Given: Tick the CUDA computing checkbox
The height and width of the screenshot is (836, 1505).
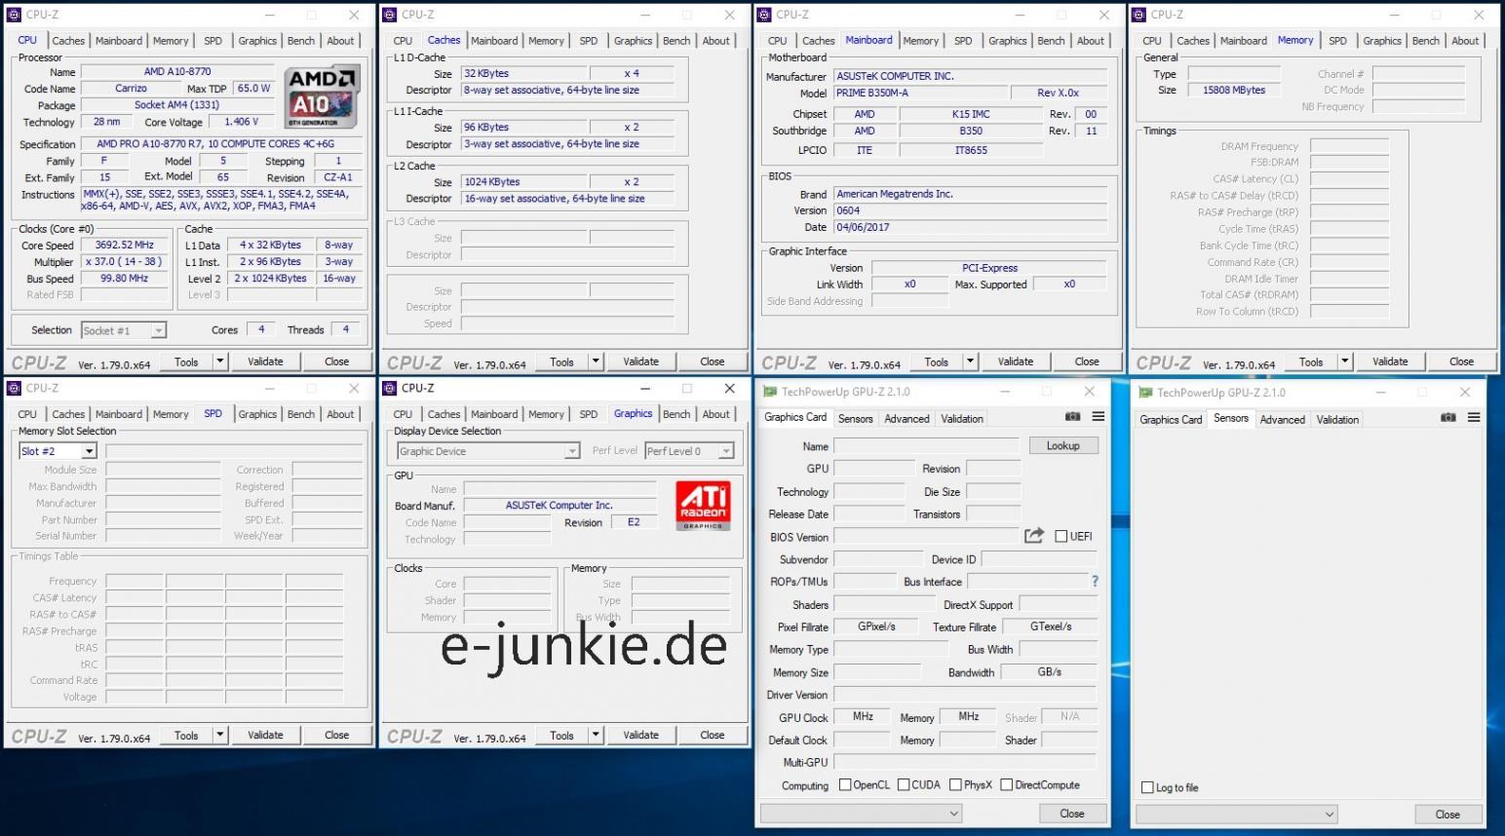Looking at the screenshot, I should pyautogui.click(x=904, y=784).
